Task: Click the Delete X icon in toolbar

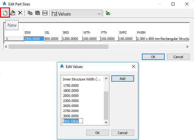Action: coord(20,13)
